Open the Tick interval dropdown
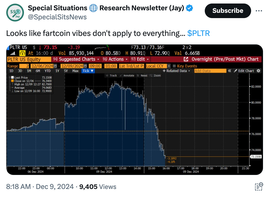 click(x=88, y=71)
